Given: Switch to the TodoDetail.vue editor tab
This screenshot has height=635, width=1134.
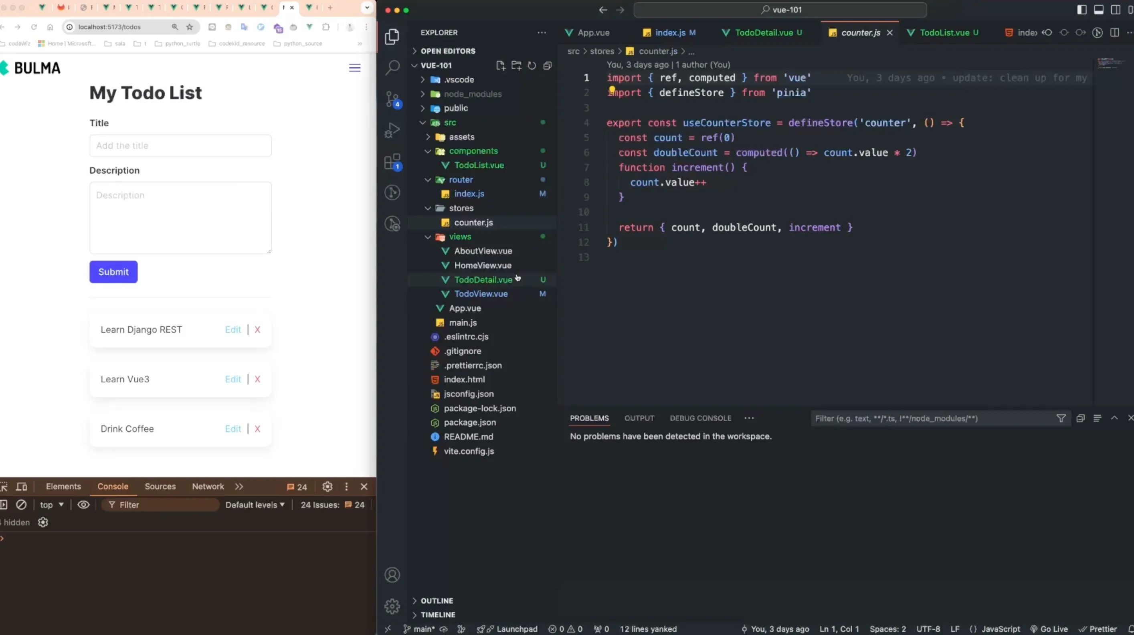Looking at the screenshot, I should [763, 32].
